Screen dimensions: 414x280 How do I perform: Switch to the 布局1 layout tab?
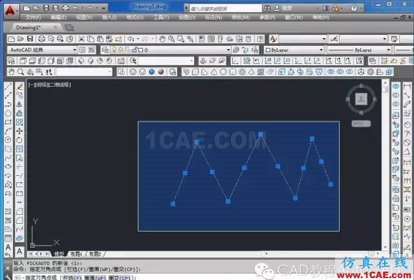[76, 254]
